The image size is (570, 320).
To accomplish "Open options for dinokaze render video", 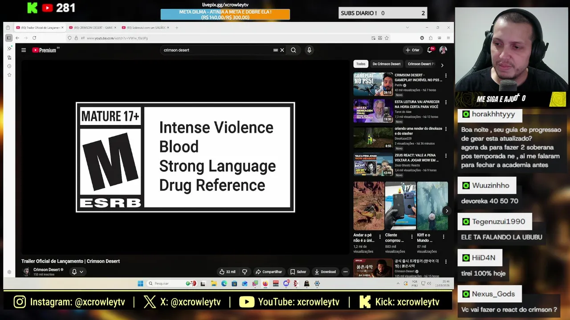I will [x=446, y=129].
